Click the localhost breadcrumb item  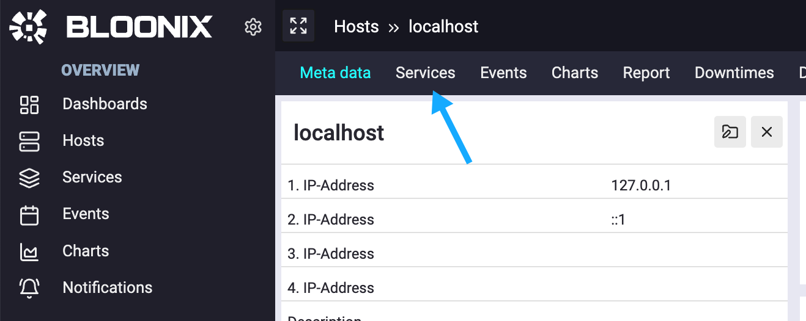443,26
